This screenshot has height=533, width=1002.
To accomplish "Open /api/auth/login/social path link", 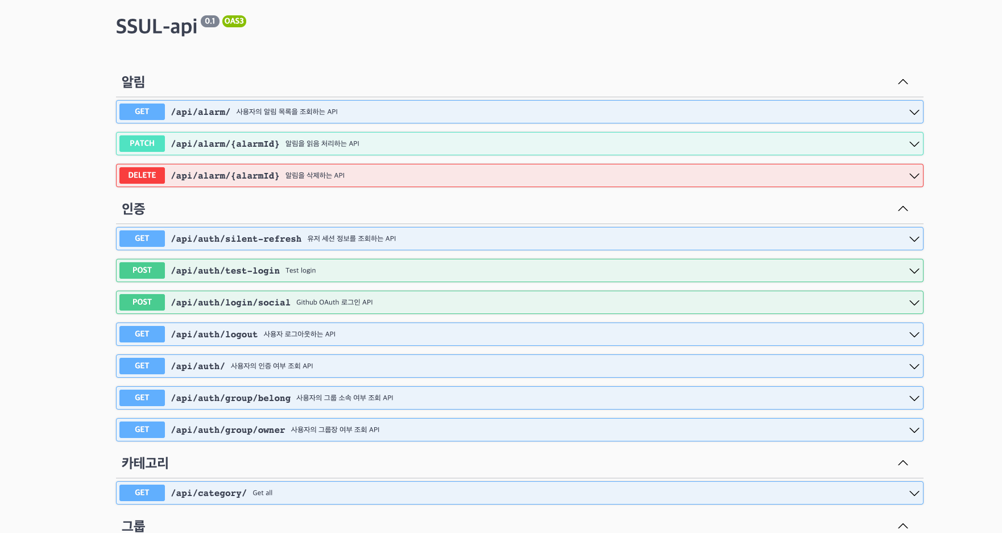I will pos(231,303).
